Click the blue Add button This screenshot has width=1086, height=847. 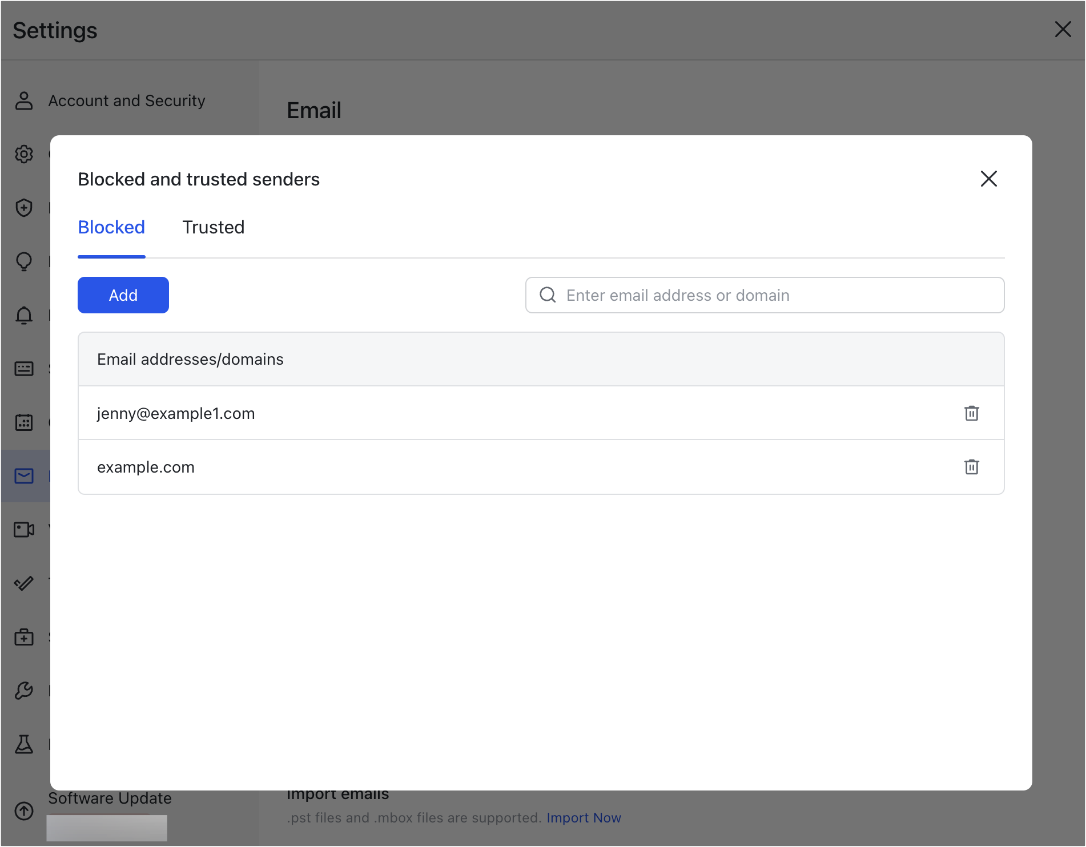coord(123,295)
